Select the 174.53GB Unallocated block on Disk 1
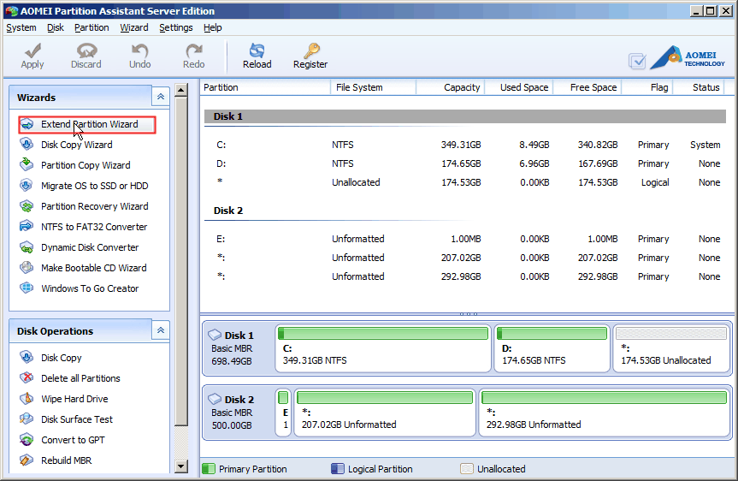 coord(671,347)
